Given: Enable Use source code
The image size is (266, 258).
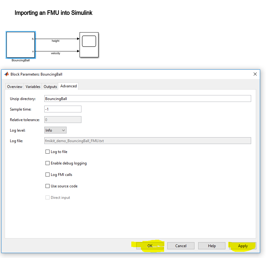Looking at the screenshot, I should (47, 186).
